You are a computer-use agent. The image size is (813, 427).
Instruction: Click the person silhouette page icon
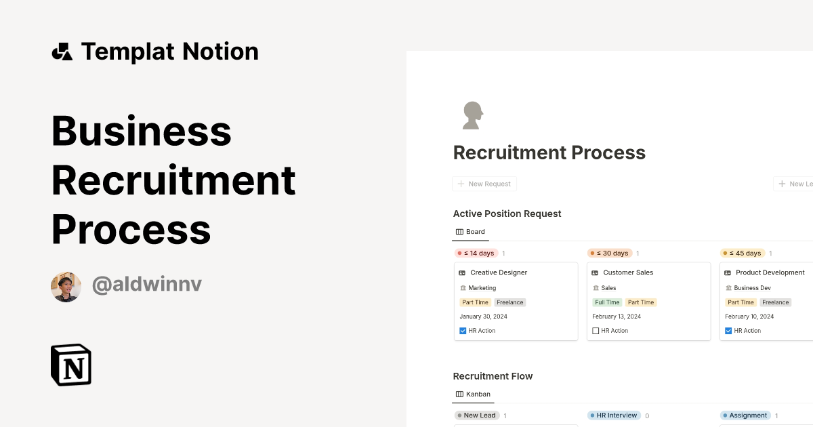(x=472, y=115)
